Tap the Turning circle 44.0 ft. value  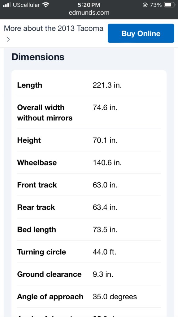pyautogui.click(x=104, y=252)
